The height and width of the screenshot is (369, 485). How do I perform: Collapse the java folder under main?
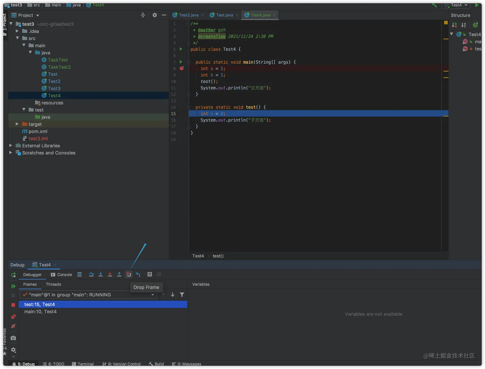[30, 52]
